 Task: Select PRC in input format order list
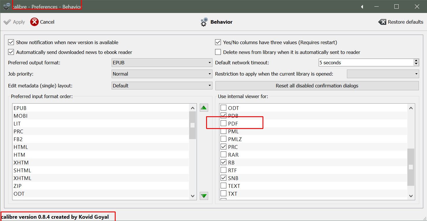click(101, 131)
